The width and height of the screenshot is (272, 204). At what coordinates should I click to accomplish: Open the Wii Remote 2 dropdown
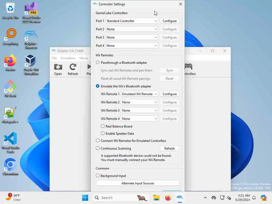pyautogui.click(x=139, y=102)
